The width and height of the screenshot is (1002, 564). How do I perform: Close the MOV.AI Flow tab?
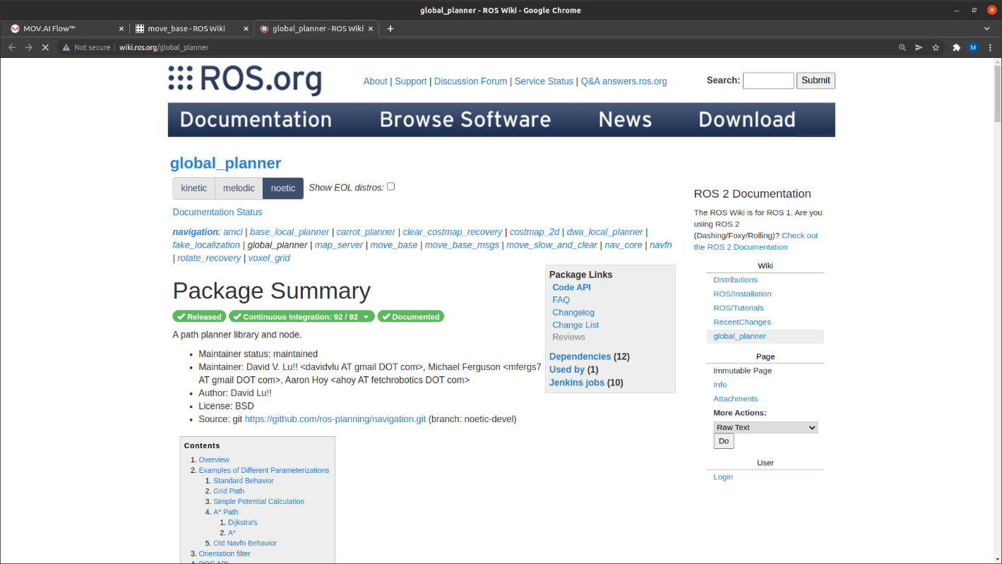[121, 28]
